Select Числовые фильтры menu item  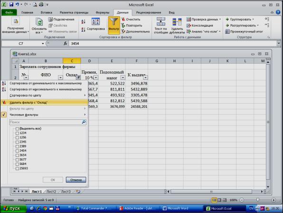44,115
